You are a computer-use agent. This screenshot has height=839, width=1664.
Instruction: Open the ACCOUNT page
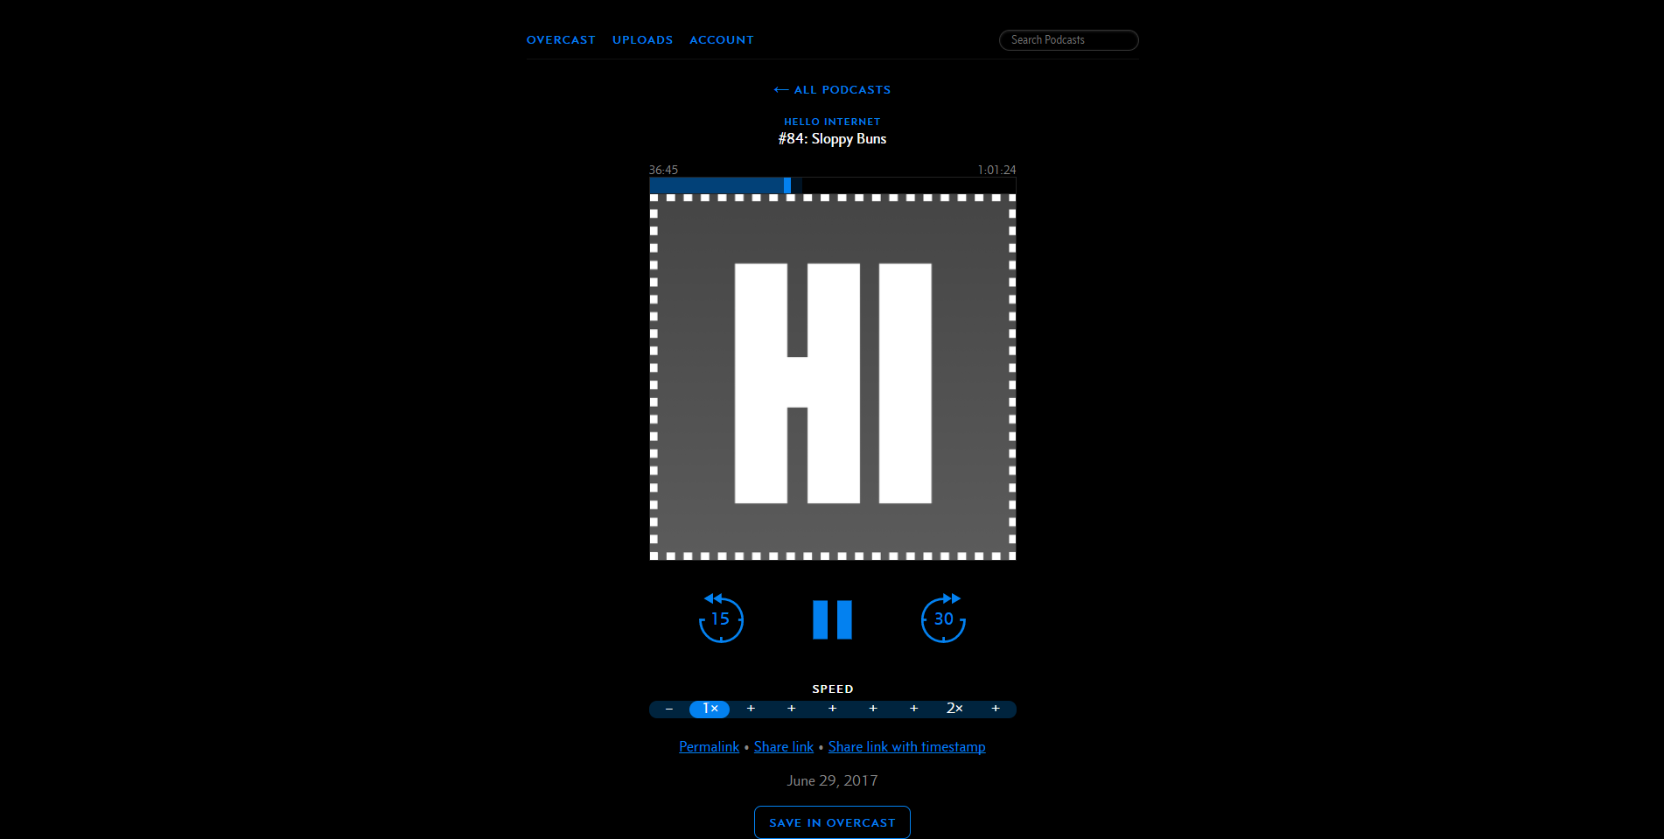point(721,39)
